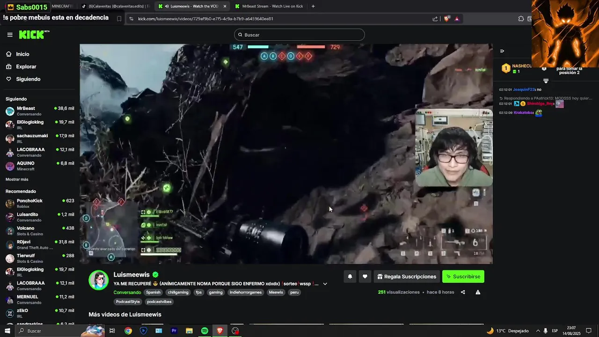Click the Más videos de Luismeewis heading
Screen dimensions: 599x337
click(x=125, y=315)
